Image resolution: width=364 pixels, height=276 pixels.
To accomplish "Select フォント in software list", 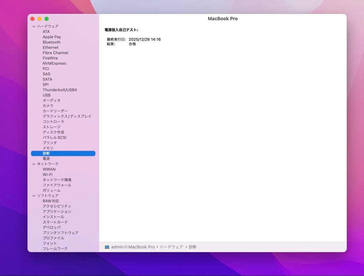I will pos(50,243).
